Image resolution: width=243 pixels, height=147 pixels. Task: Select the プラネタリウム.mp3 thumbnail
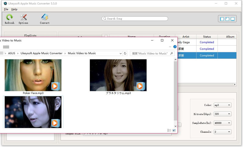tap(118, 75)
